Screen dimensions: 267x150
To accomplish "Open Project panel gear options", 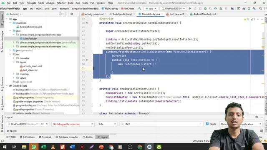I will point(72,14).
